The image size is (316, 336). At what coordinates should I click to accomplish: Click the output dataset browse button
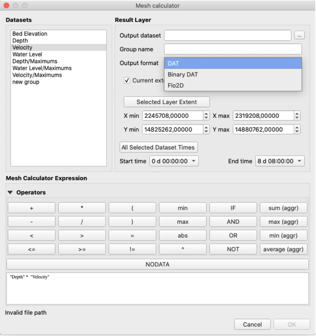(299, 35)
